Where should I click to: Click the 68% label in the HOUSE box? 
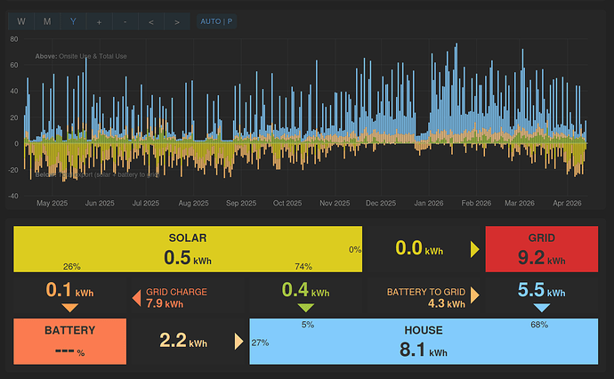click(x=539, y=325)
